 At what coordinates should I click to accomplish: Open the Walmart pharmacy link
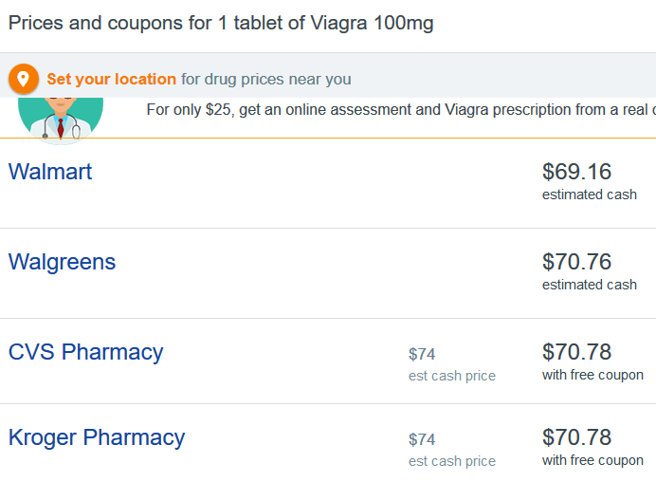pos(50,172)
